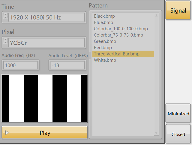Open the 1920 X 1080i 50 Hz timing field
Viewport: 192px width, 145px height.
tap(46, 17)
